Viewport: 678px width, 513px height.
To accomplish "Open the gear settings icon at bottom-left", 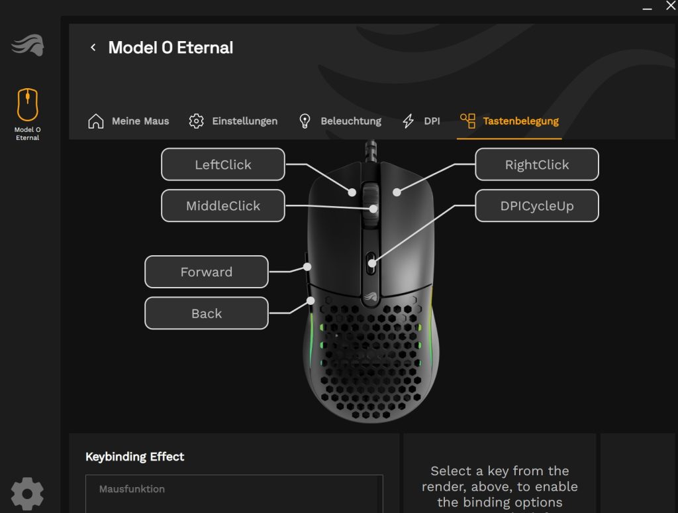I will pyautogui.click(x=27, y=494).
